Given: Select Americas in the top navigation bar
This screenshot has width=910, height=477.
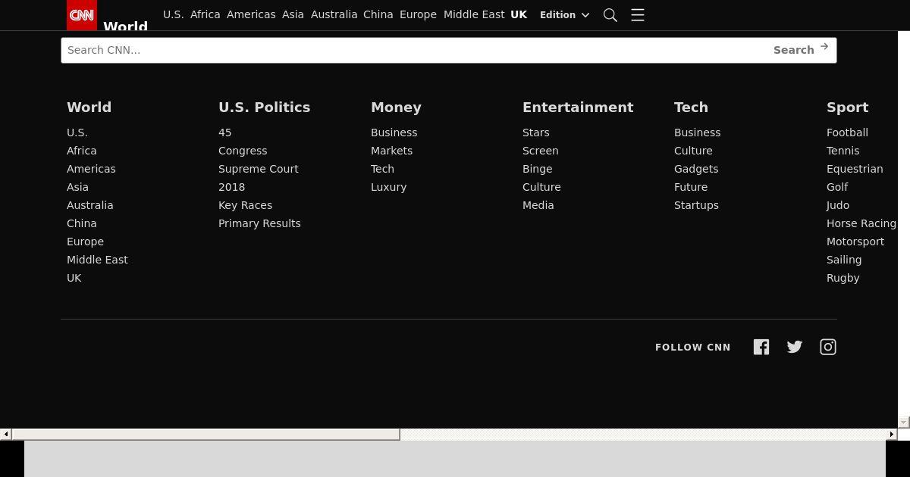Looking at the screenshot, I should pyautogui.click(x=251, y=14).
